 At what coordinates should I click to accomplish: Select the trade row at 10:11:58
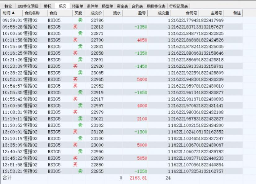coord(124,40)
